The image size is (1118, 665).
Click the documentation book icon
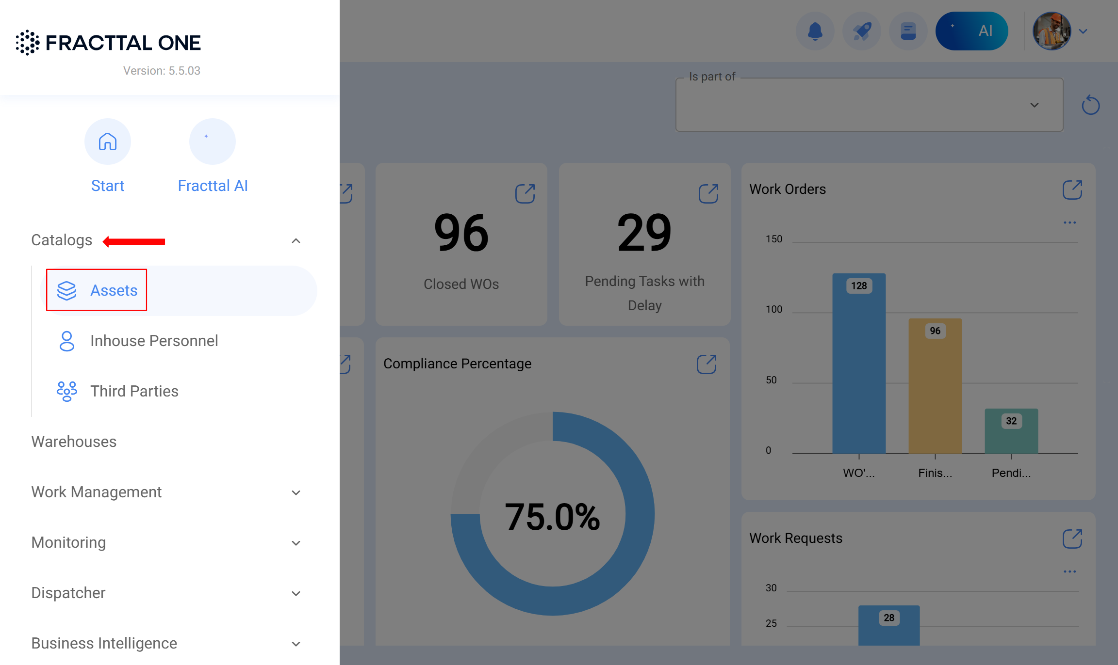point(908,31)
